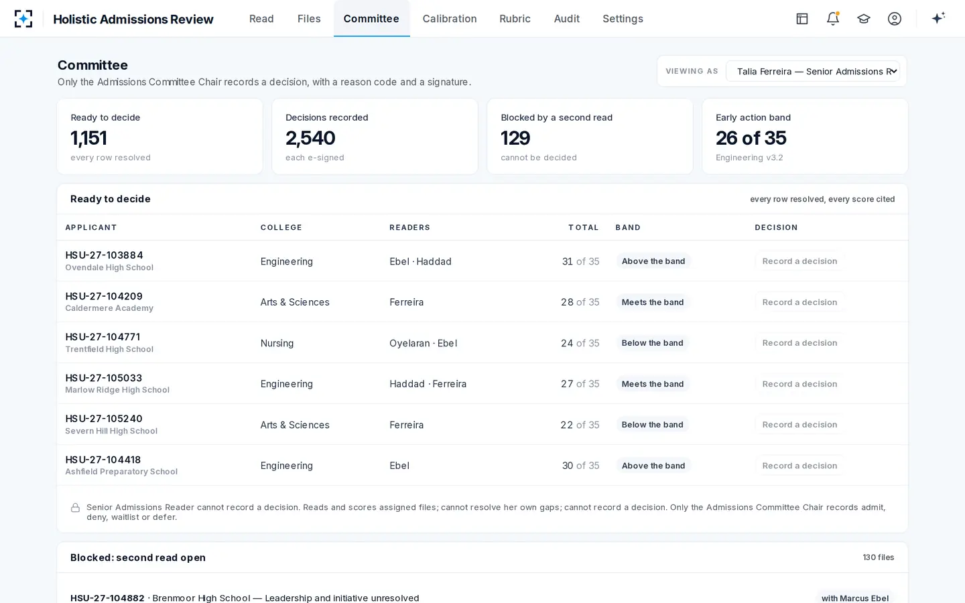Switch to the Files tab
Screen dimensions: 965x603
click(309, 19)
